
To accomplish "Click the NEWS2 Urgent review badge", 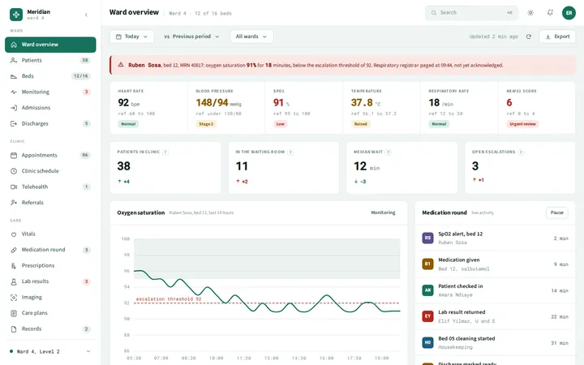I will [522, 124].
